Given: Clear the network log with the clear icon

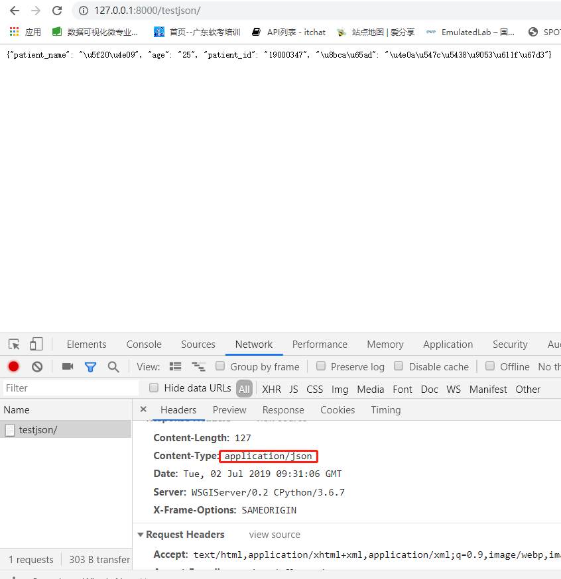Looking at the screenshot, I should click(37, 366).
